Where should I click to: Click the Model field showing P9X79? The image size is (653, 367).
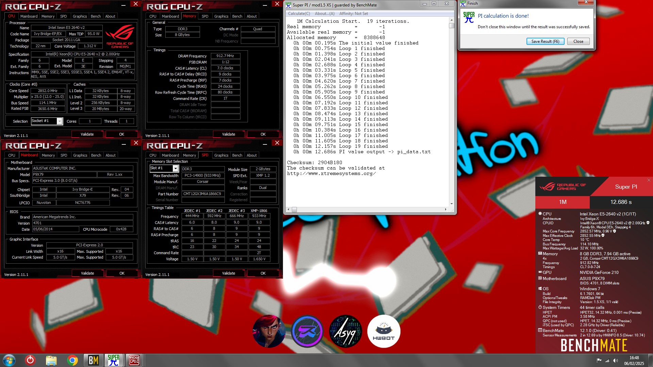point(64,174)
